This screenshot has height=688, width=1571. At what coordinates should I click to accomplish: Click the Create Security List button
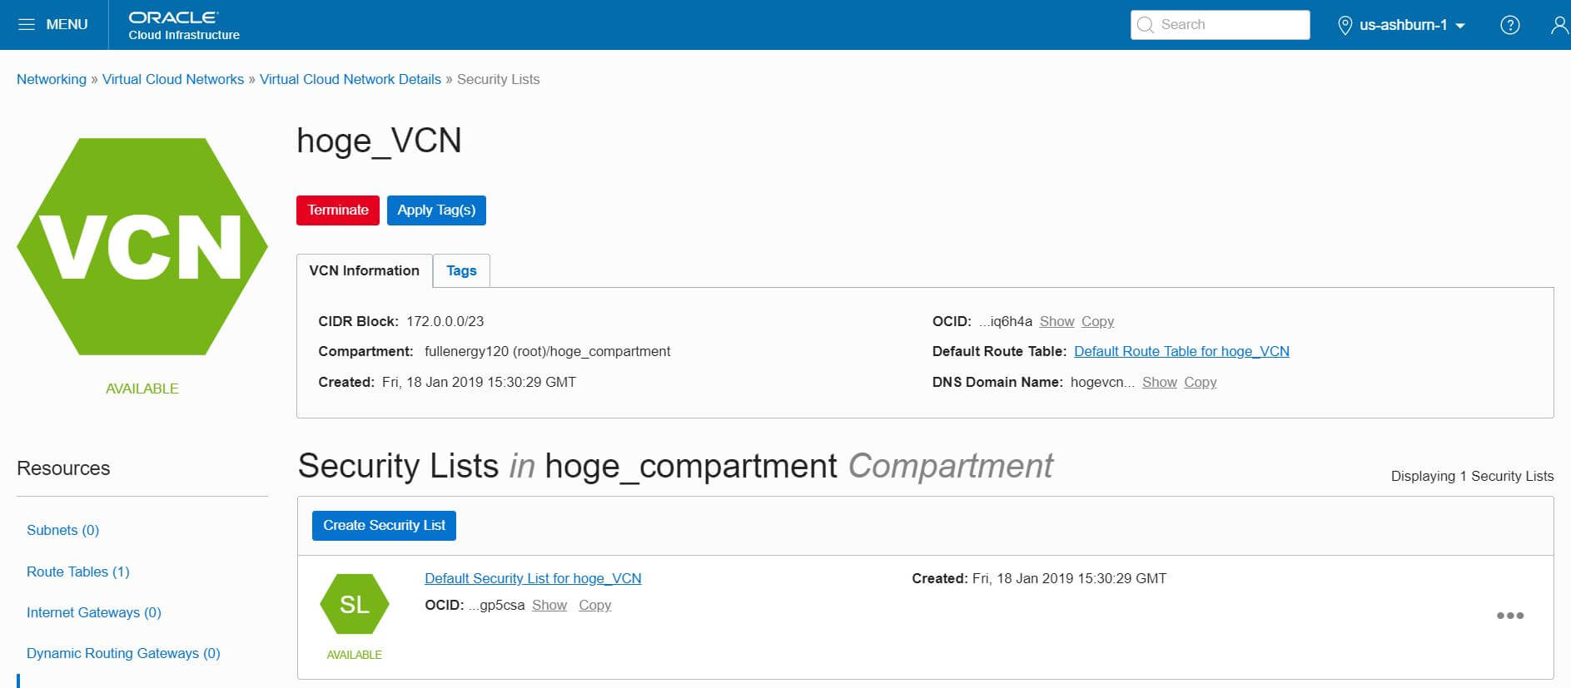point(384,526)
